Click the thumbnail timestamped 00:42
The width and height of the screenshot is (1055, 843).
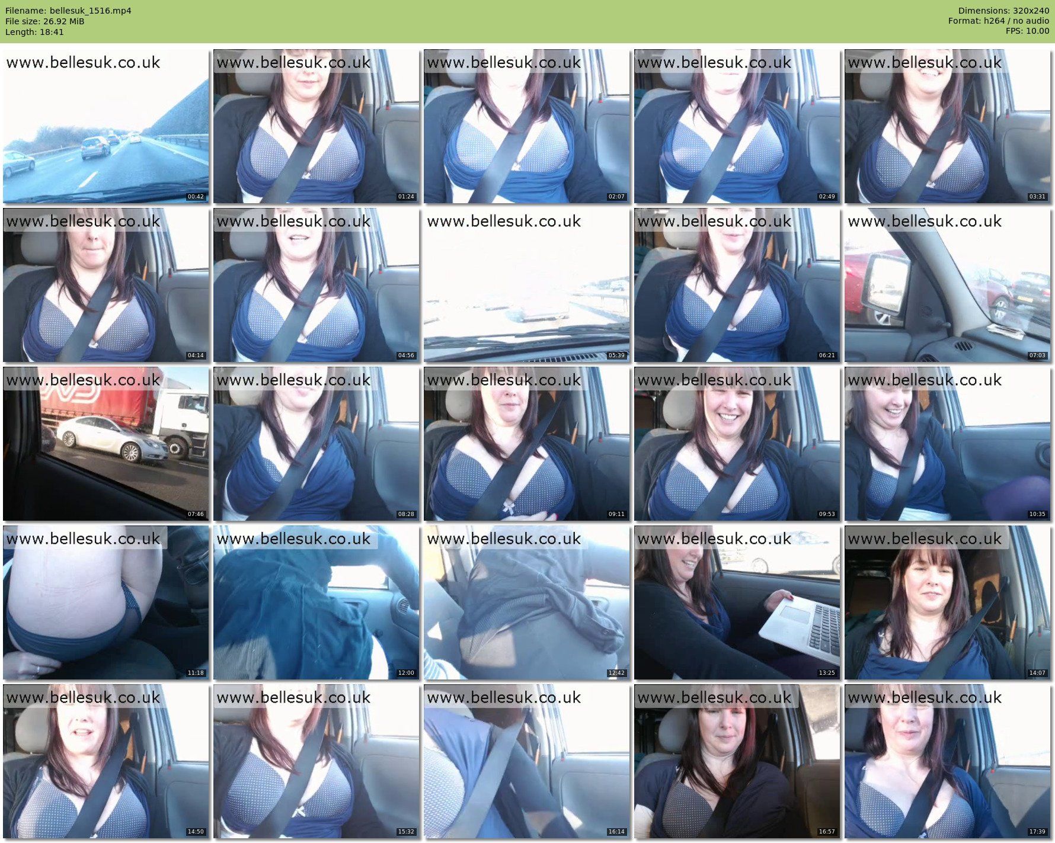106,126
